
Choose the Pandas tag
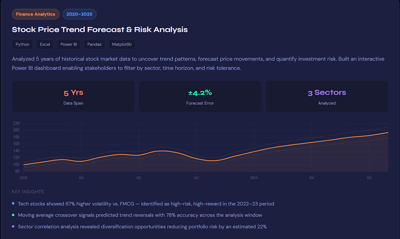point(95,44)
